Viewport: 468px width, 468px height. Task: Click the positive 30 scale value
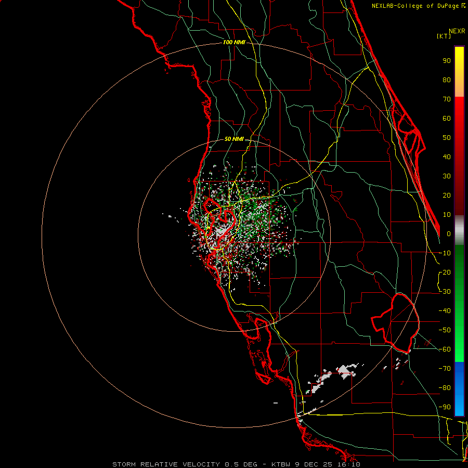447,176
